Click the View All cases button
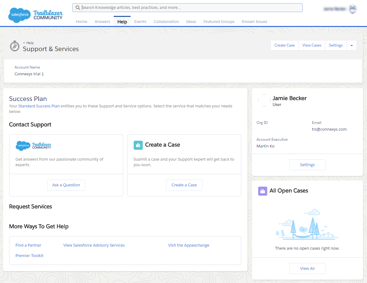 pos(307,269)
